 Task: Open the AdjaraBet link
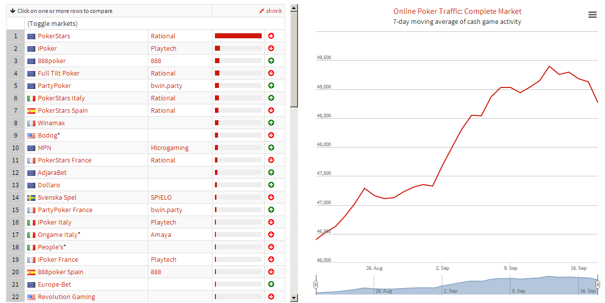52,172
